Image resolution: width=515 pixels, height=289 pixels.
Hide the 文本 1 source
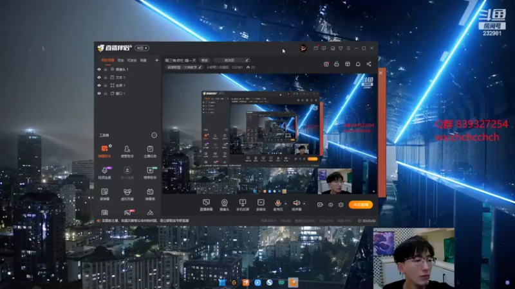coord(99,77)
